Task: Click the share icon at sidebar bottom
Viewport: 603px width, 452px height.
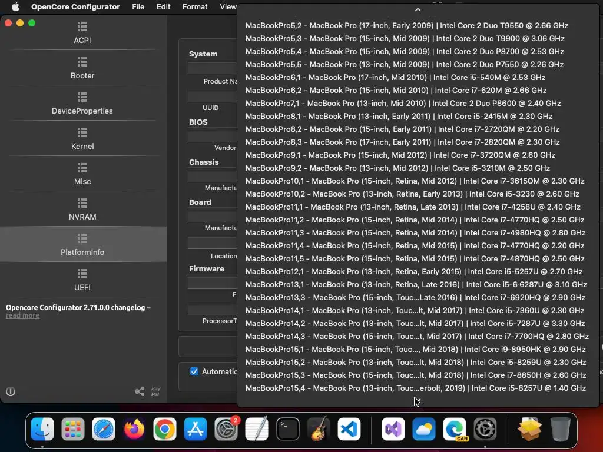Action: coord(140,391)
